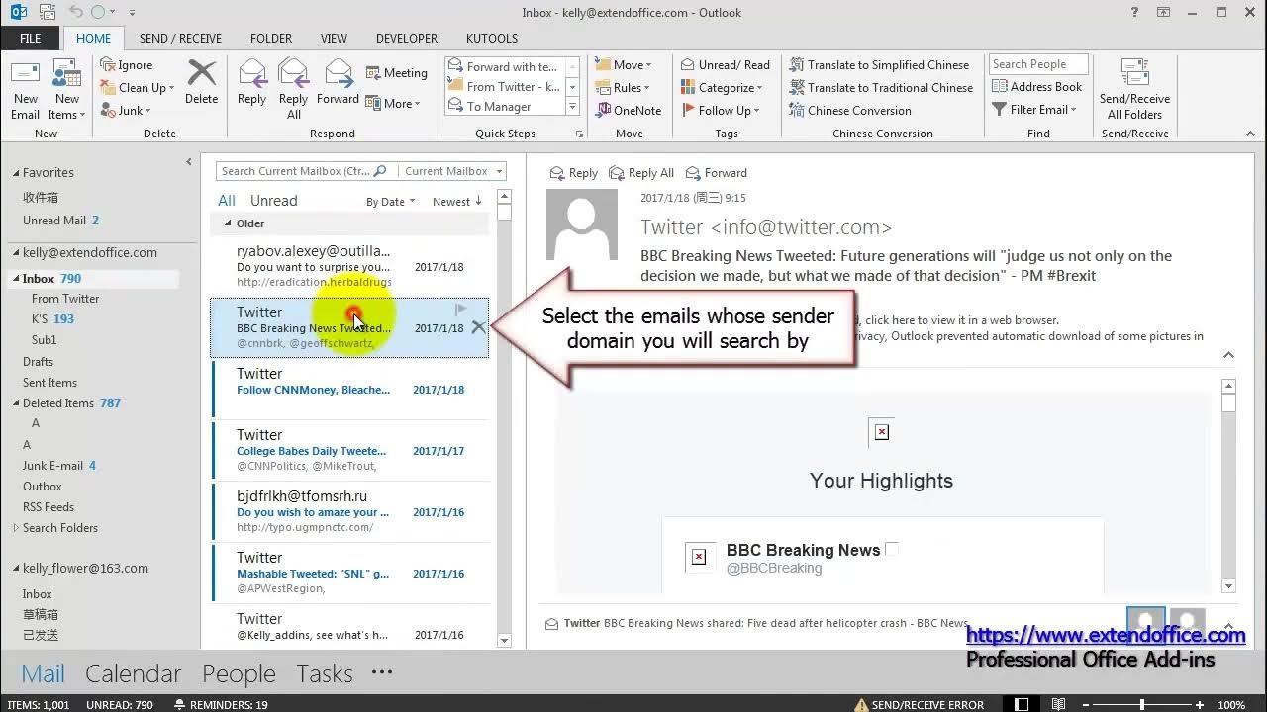Create a New Email
The height and width of the screenshot is (712, 1267).
click(x=26, y=89)
